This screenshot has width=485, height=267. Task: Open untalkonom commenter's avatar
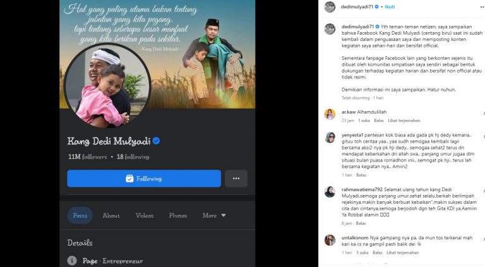coord(330,240)
